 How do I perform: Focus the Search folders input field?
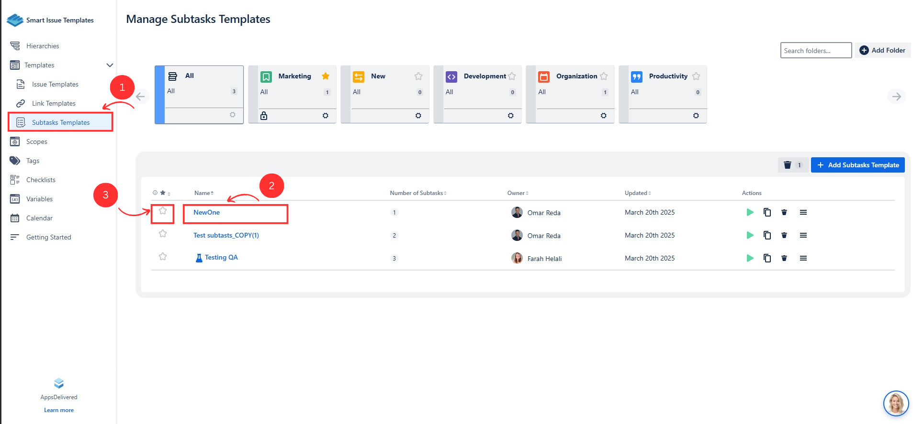(815, 51)
